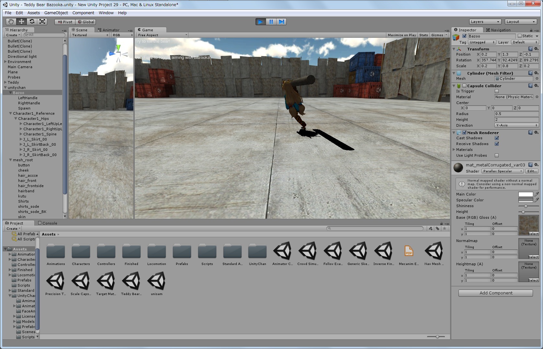Screen dimensions: 543x349
Task: Disable the Cast Shadows checkbox
Action: tap(497, 138)
